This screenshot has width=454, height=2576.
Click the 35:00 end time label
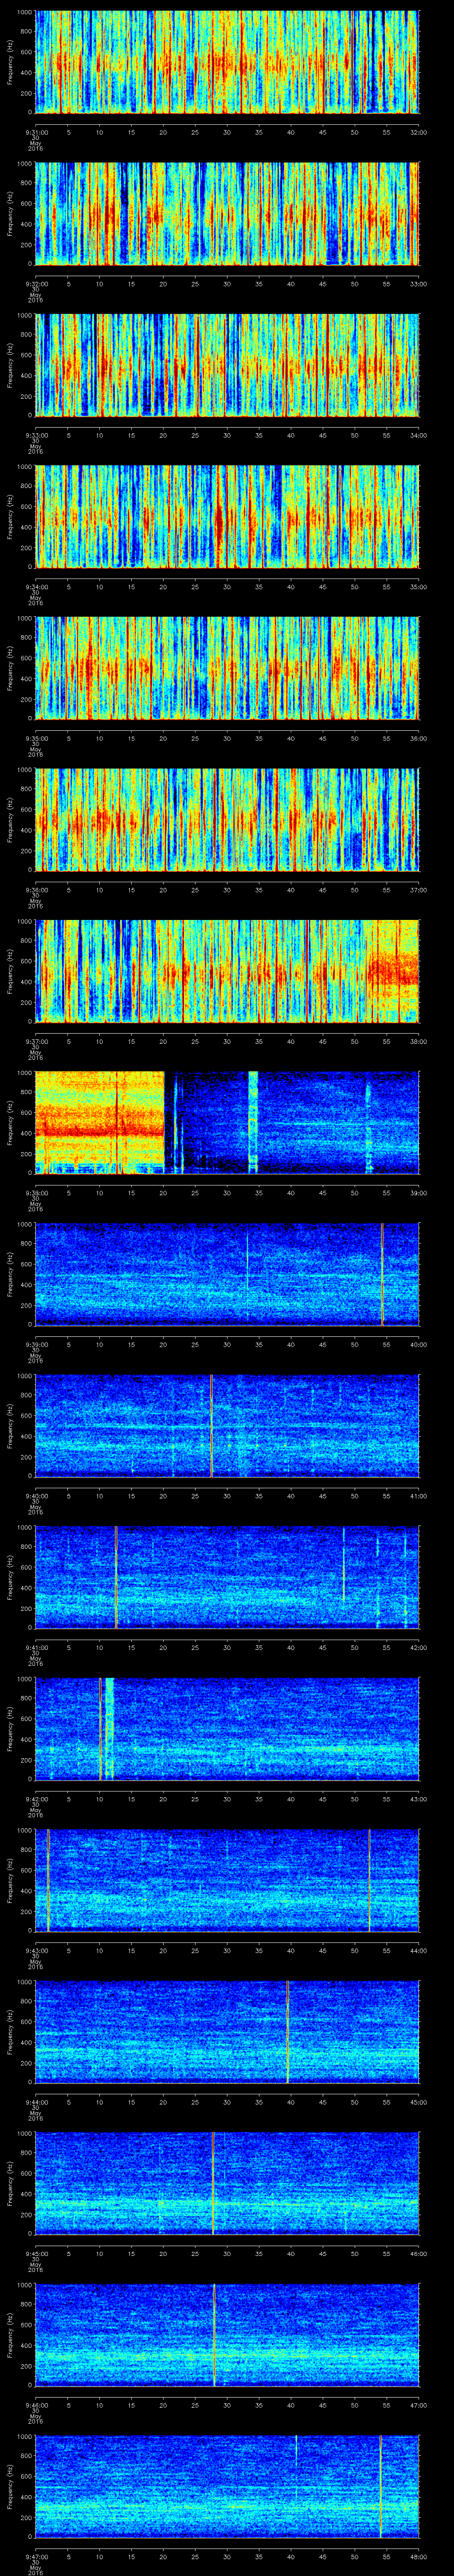point(418,586)
